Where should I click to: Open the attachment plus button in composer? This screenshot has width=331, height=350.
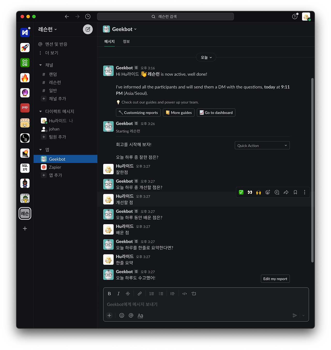109,315
